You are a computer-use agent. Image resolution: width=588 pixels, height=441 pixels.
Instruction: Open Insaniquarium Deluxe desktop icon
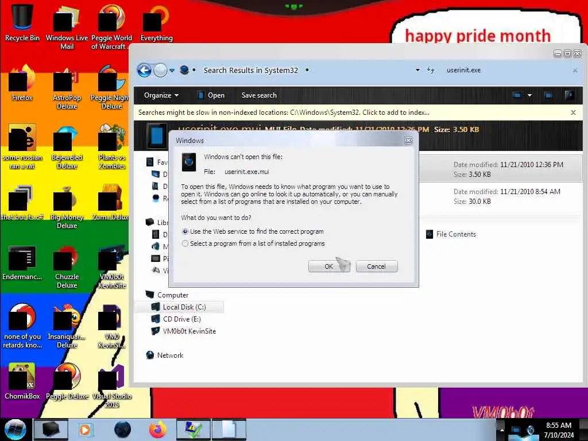tap(67, 326)
